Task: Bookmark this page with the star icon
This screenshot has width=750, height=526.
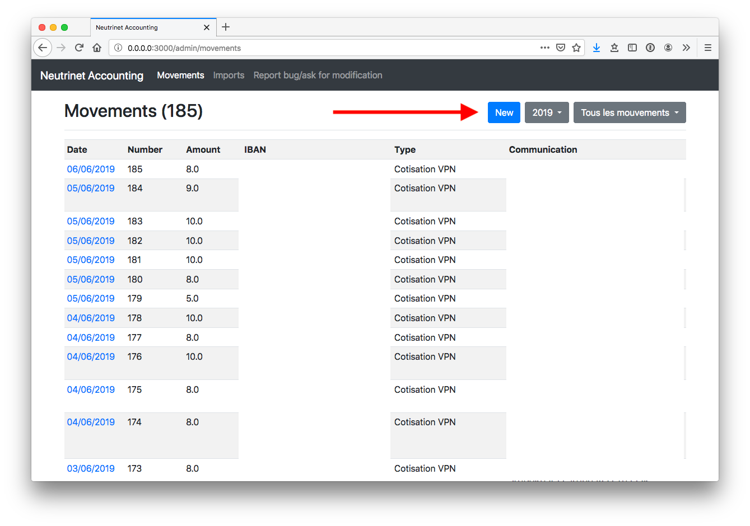Action: (x=576, y=48)
